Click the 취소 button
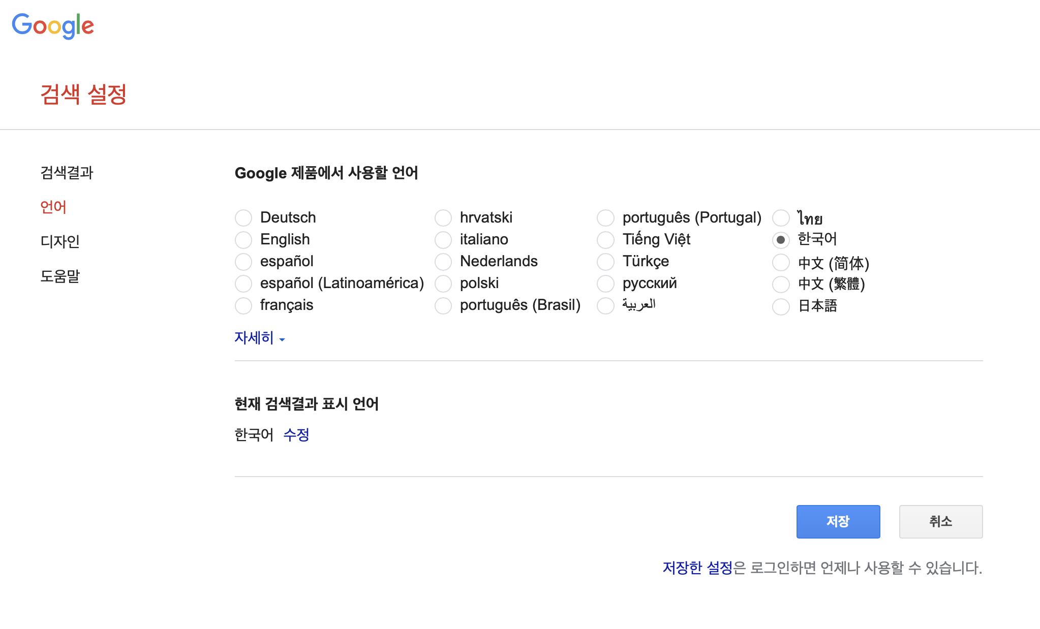Viewport: 1040px width, 629px height. tap(940, 521)
